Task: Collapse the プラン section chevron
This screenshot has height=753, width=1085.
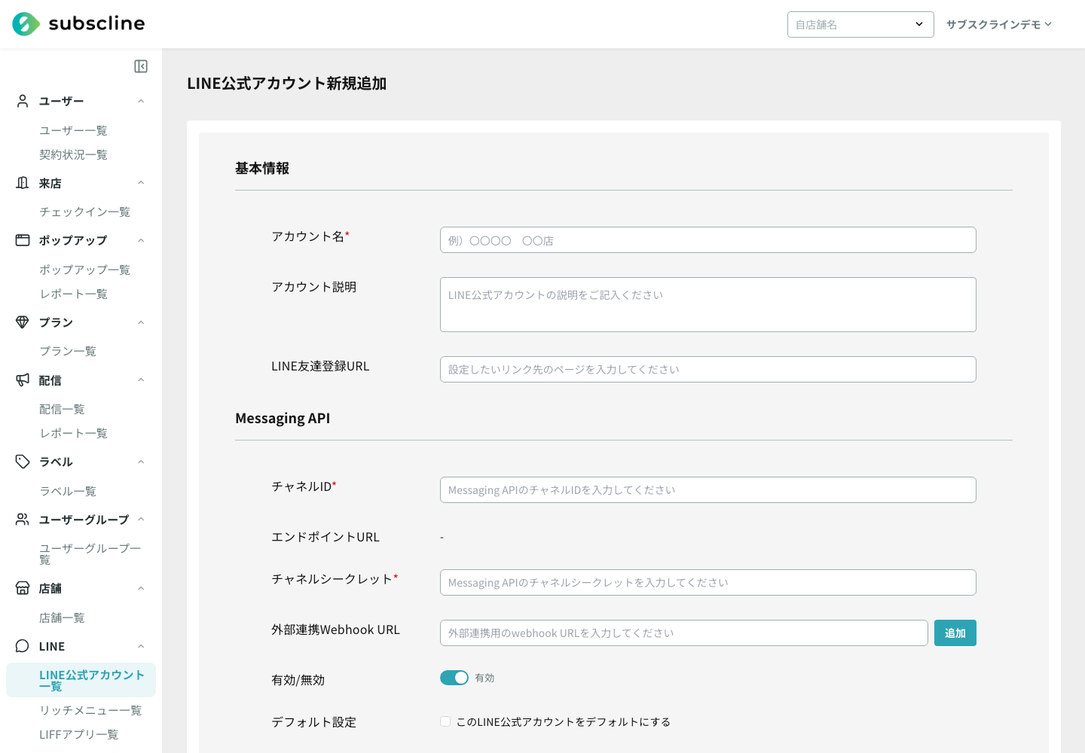Action: pyautogui.click(x=141, y=322)
